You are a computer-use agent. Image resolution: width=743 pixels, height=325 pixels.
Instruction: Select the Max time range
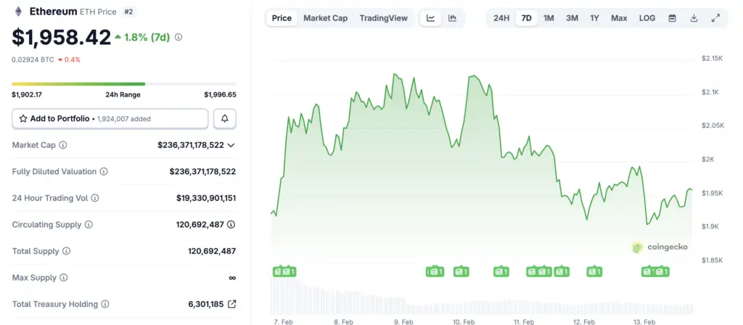point(619,18)
